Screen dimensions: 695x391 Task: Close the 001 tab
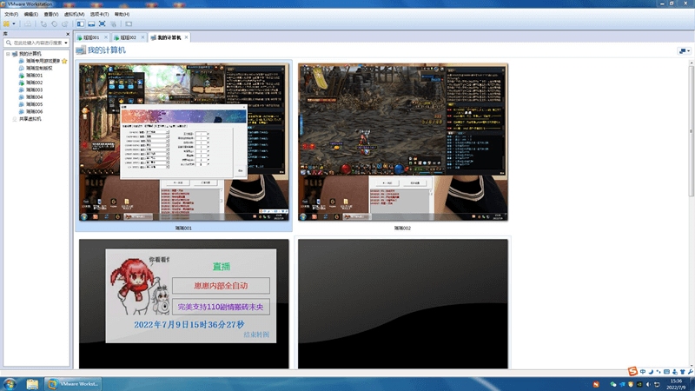point(106,37)
